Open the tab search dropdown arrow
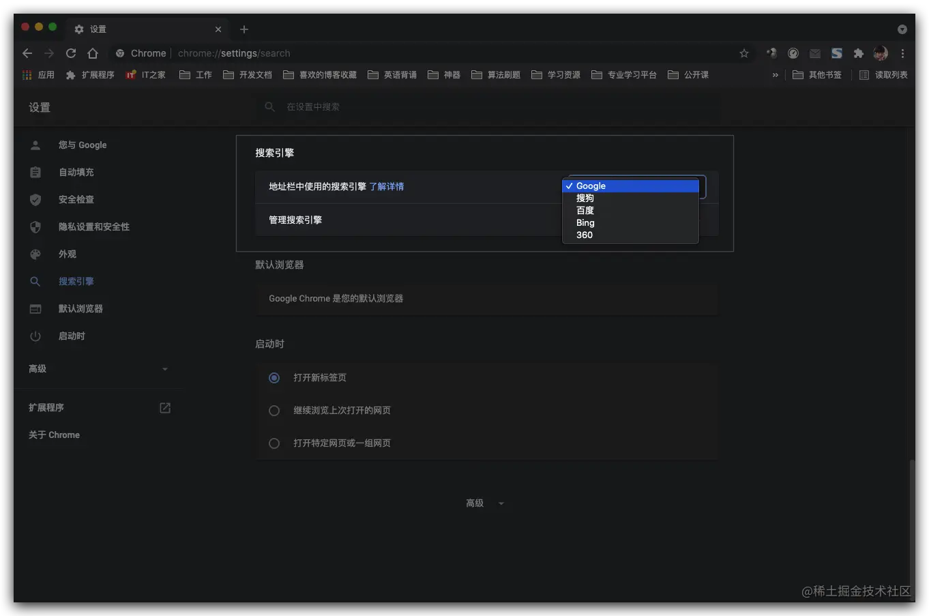 click(x=902, y=29)
